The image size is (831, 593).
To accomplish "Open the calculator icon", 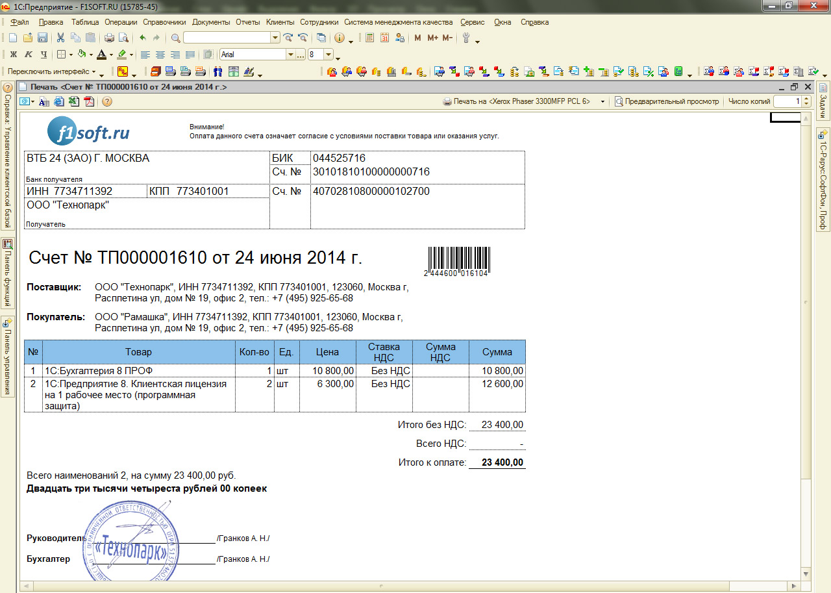I will pyautogui.click(x=370, y=38).
